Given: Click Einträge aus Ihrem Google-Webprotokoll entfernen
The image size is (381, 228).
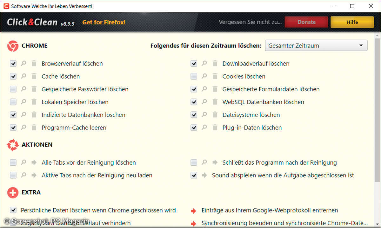Looking at the screenshot, I should pyautogui.click(x=270, y=210).
